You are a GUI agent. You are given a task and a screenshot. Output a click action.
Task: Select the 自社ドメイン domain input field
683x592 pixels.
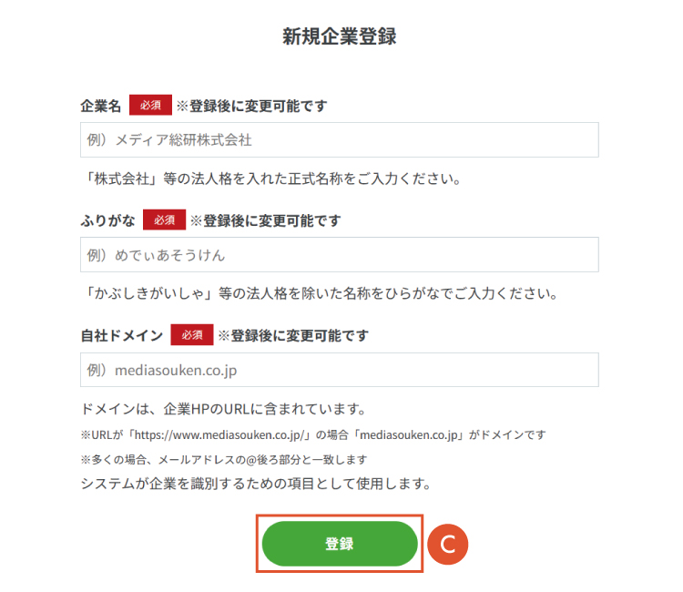pyautogui.click(x=339, y=371)
